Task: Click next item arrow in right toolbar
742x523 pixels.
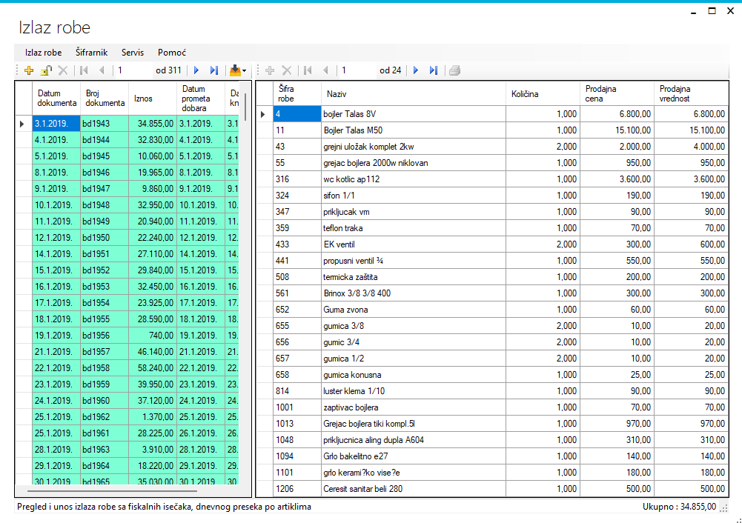Action: [416, 70]
